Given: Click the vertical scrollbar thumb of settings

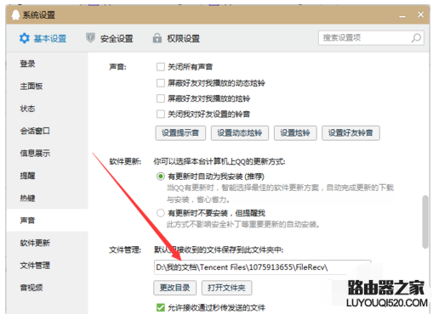Looking at the screenshot, I should pos(425,221).
